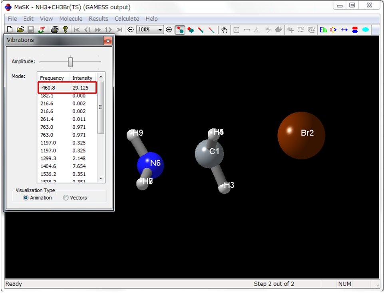Viewport: 384px width, 293px height.
Task: Open the Calculate menu
Action: pos(127,18)
